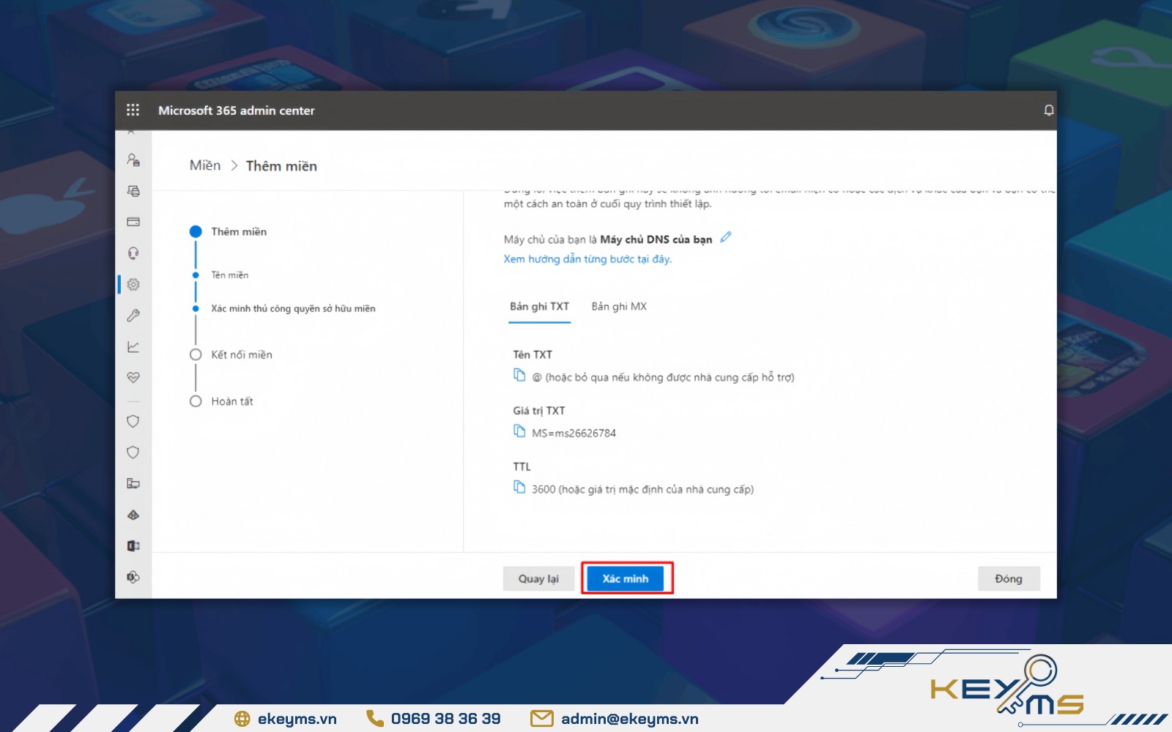
Task: Open the step-by-step guide link
Action: click(587, 259)
